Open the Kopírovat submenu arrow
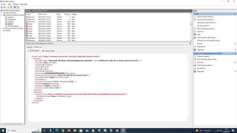 tap(235, 62)
